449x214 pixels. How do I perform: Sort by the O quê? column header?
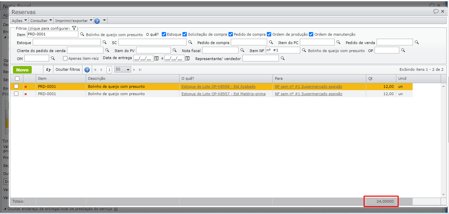[x=226, y=78]
